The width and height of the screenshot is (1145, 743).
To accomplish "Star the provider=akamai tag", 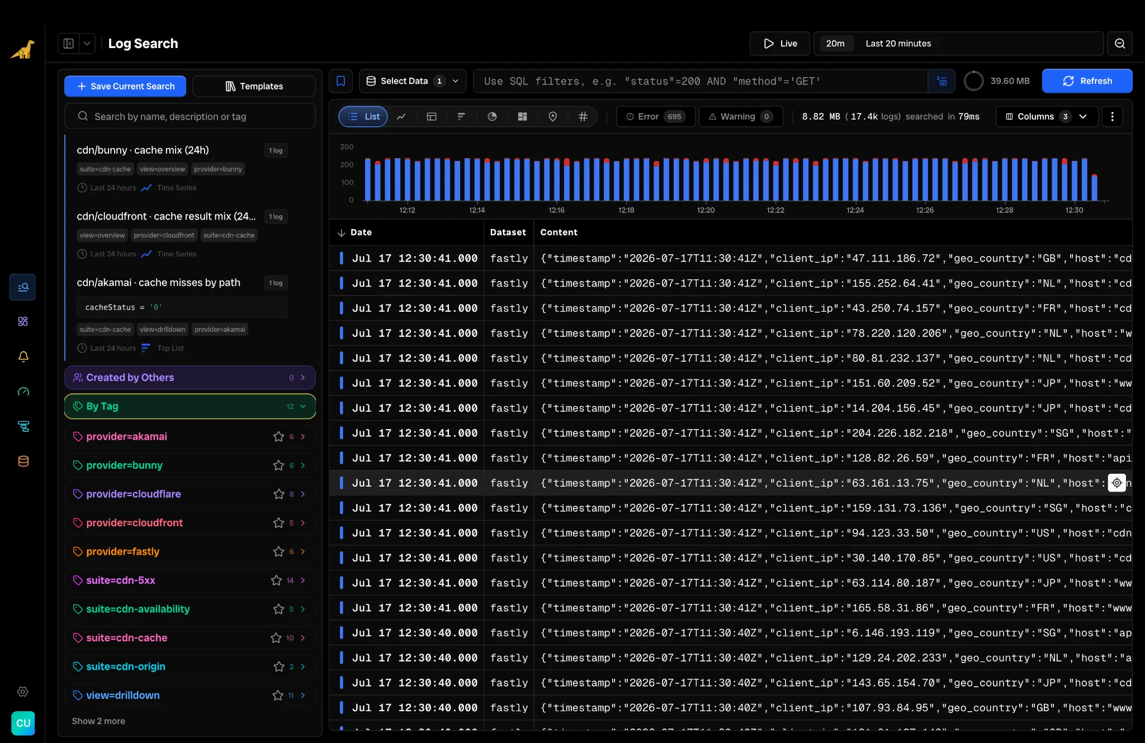I will tap(278, 437).
